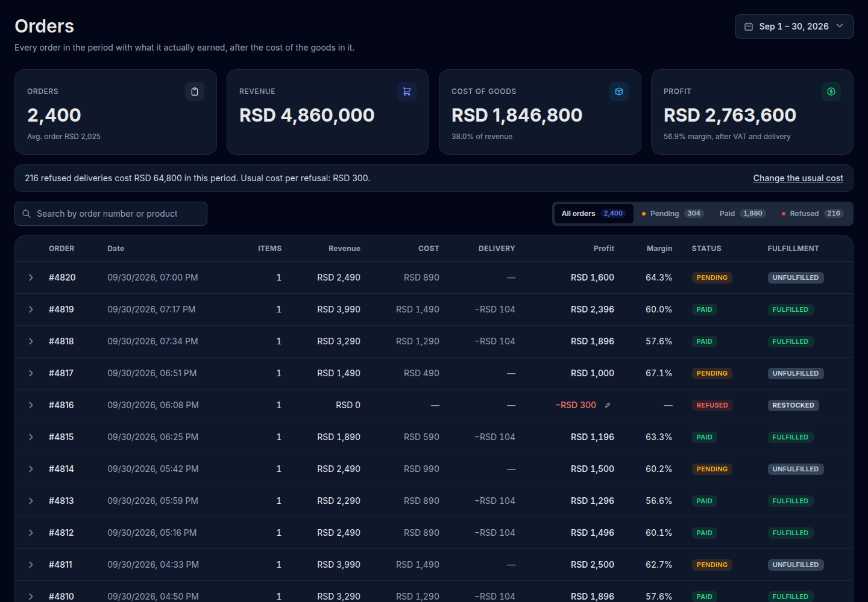Screen dimensions: 868x602
Task: Click the FULFILLED badge on order #4819
Action: [x=790, y=309]
